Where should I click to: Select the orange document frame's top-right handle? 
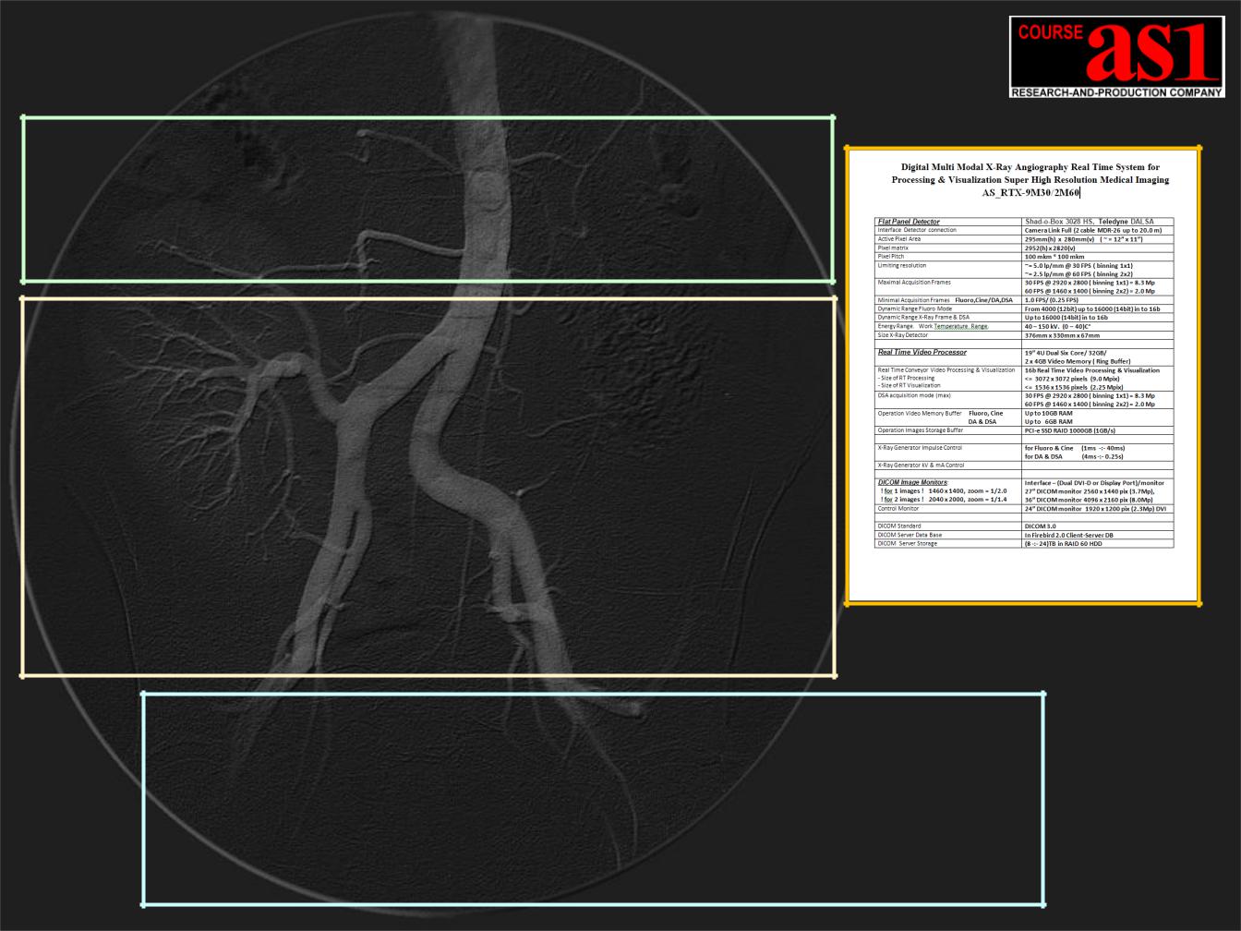[x=1199, y=148]
